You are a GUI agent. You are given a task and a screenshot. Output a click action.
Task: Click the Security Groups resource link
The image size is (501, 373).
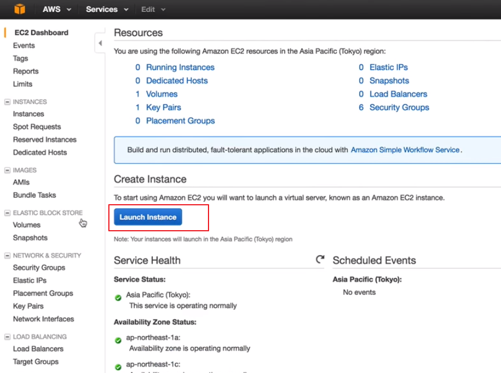coord(400,108)
